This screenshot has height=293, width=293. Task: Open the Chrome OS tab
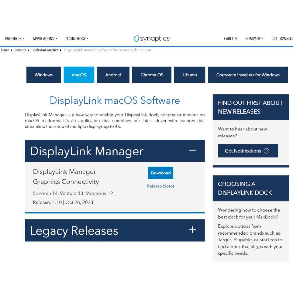tap(152, 75)
